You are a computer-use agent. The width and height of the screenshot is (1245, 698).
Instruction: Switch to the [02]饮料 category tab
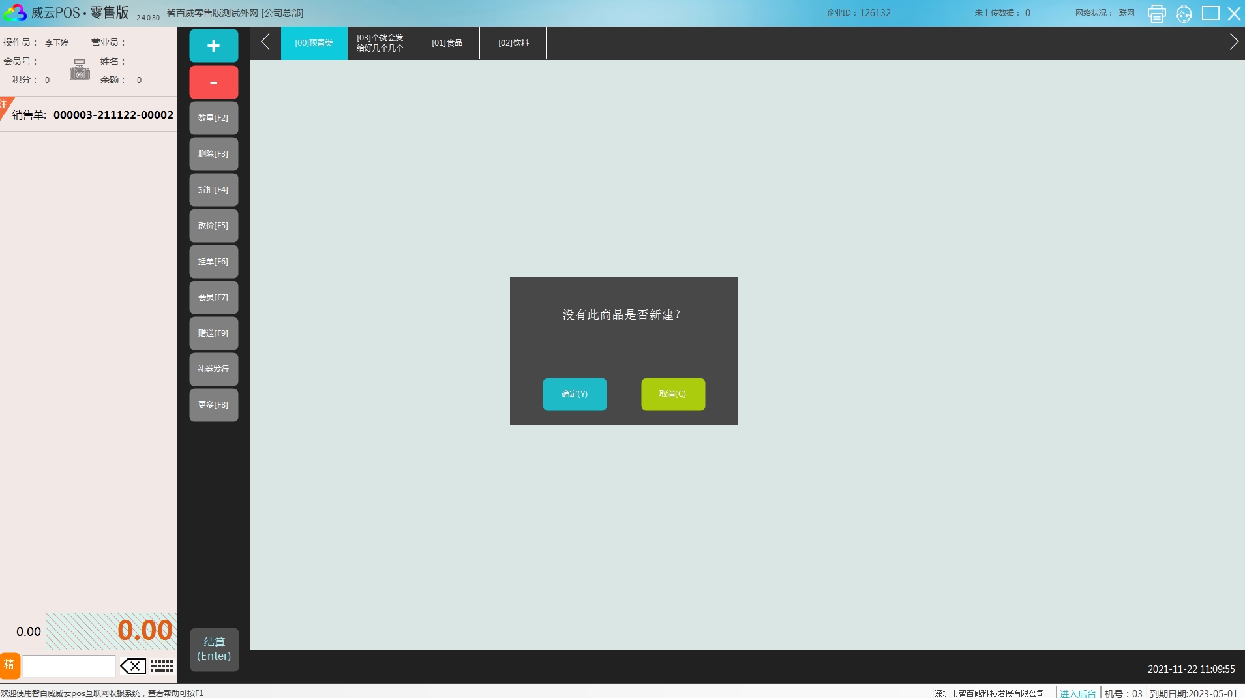click(x=513, y=43)
